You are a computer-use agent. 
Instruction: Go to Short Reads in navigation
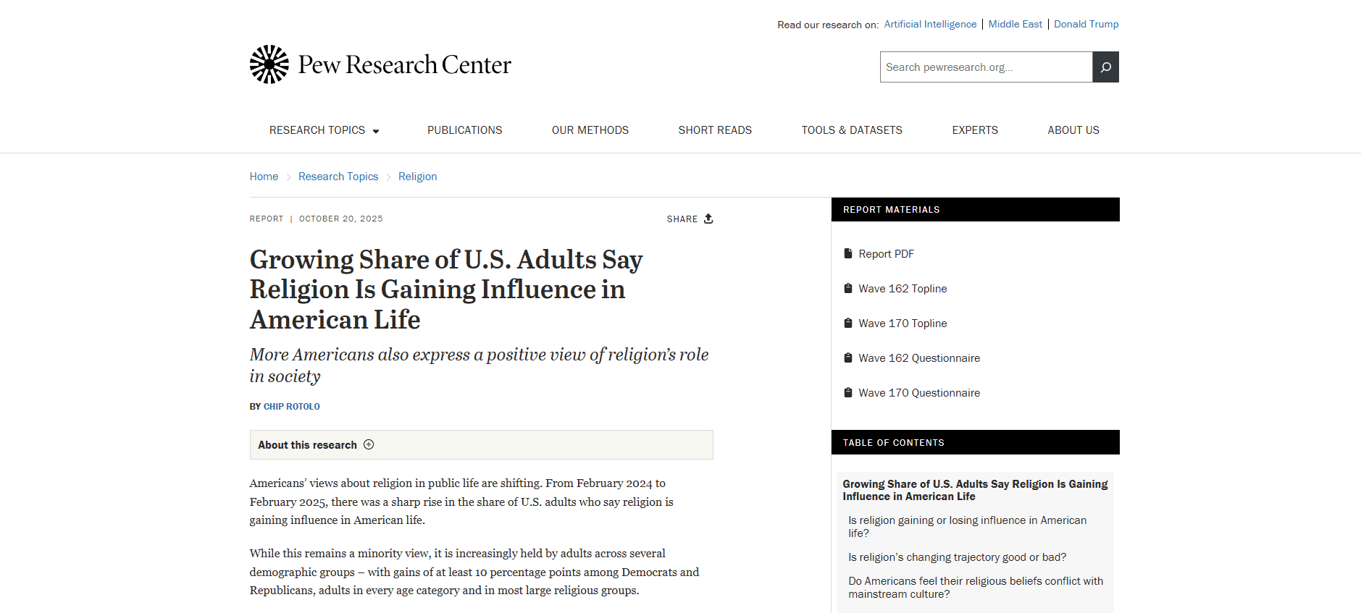click(715, 130)
